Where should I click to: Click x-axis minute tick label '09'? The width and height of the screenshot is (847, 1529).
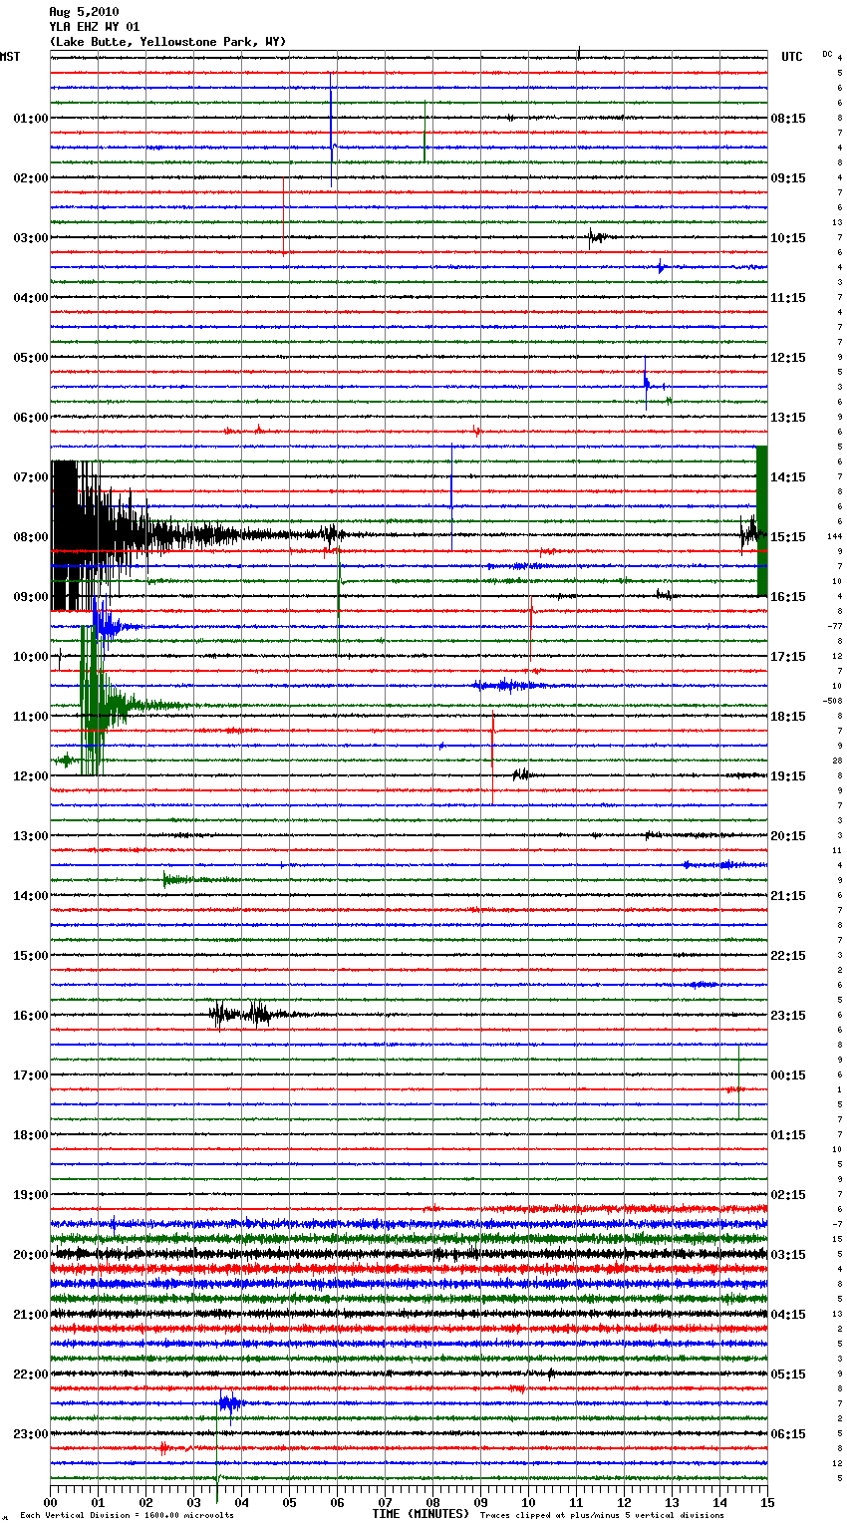[480, 1502]
